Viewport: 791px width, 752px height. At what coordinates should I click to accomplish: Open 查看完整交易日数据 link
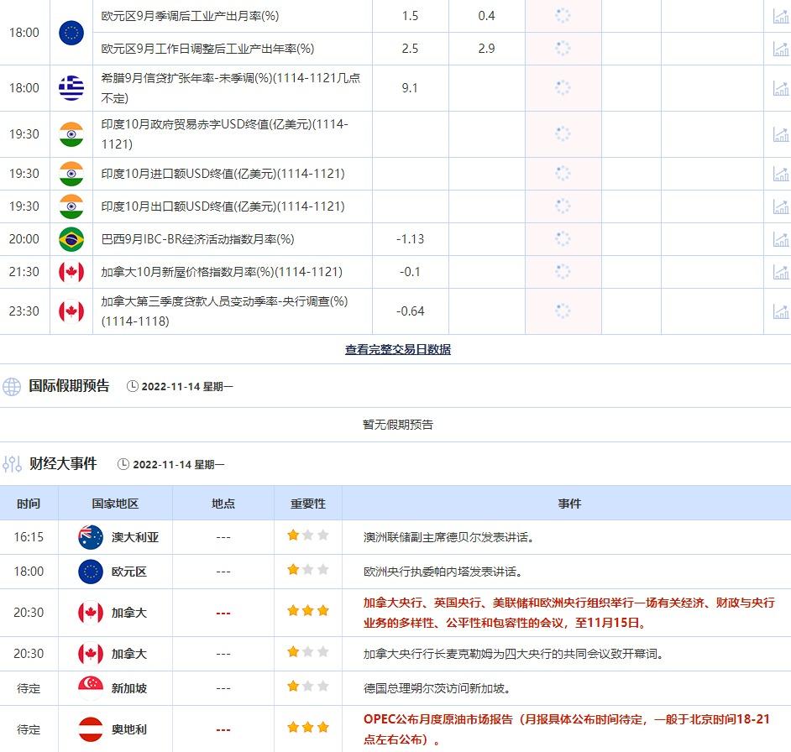(x=397, y=350)
